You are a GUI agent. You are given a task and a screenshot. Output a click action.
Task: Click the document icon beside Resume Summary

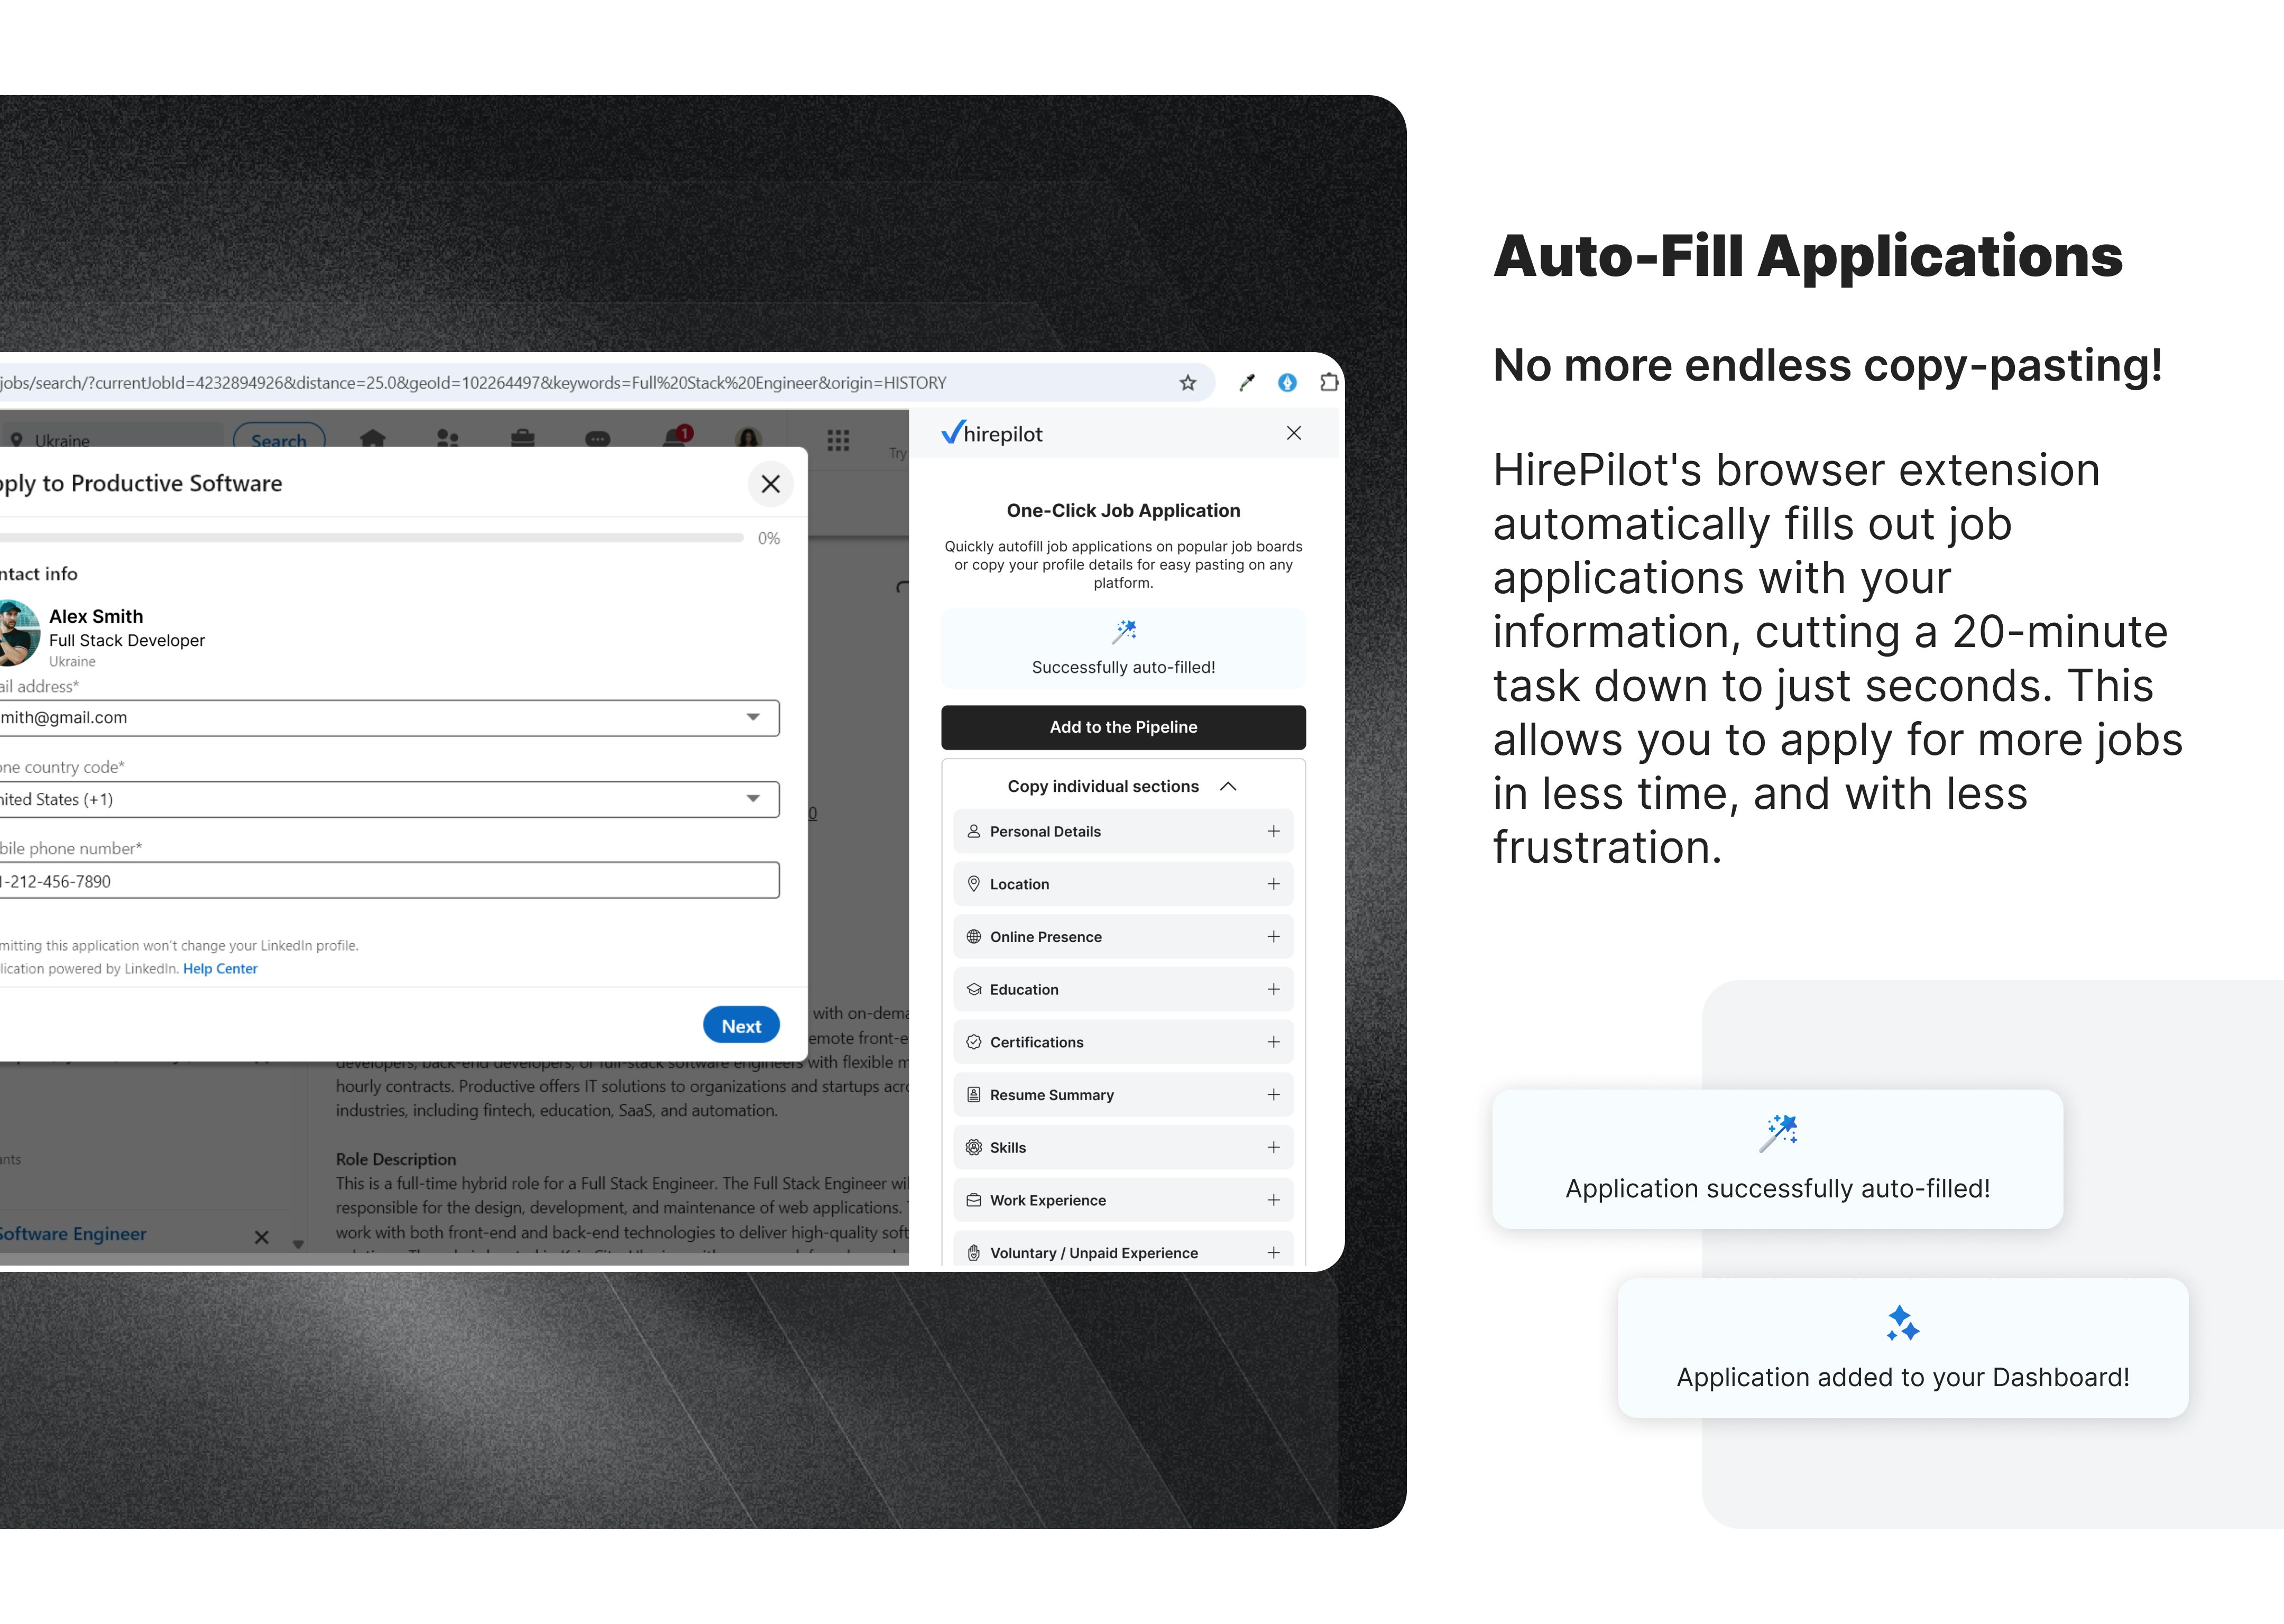point(974,1095)
